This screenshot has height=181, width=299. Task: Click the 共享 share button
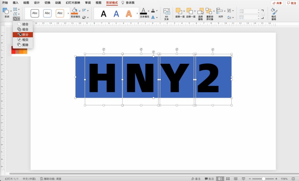click(277, 3)
